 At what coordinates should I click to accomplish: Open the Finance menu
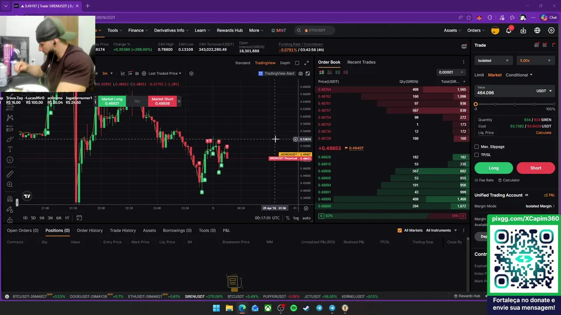(x=138, y=31)
